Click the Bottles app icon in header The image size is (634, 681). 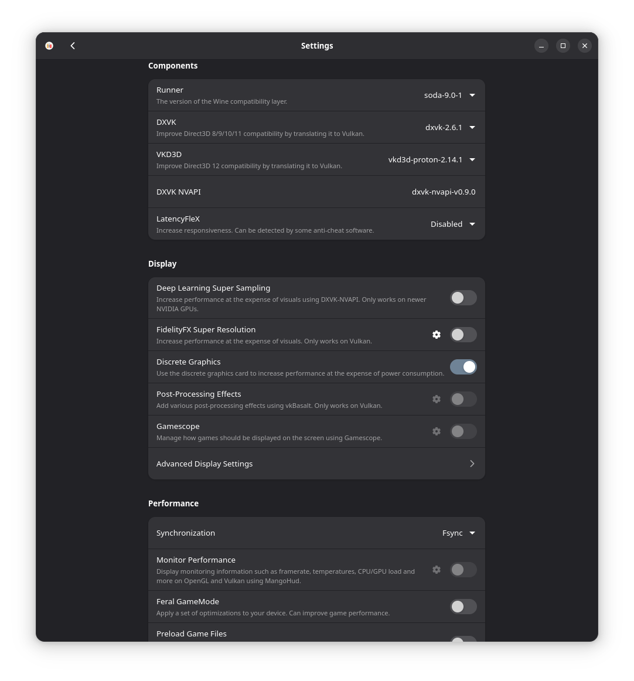[49, 46]
